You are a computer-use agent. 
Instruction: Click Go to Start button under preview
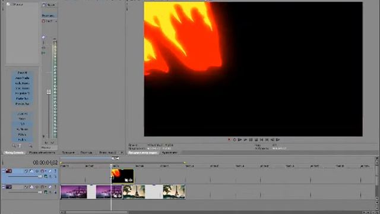pos(261,140)
